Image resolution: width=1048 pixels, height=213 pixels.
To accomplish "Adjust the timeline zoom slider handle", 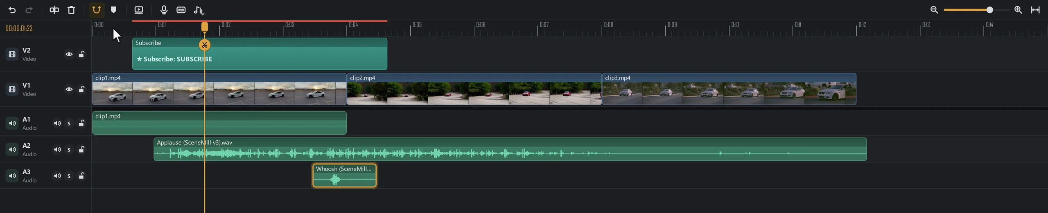I will click(x=989, y=10).
